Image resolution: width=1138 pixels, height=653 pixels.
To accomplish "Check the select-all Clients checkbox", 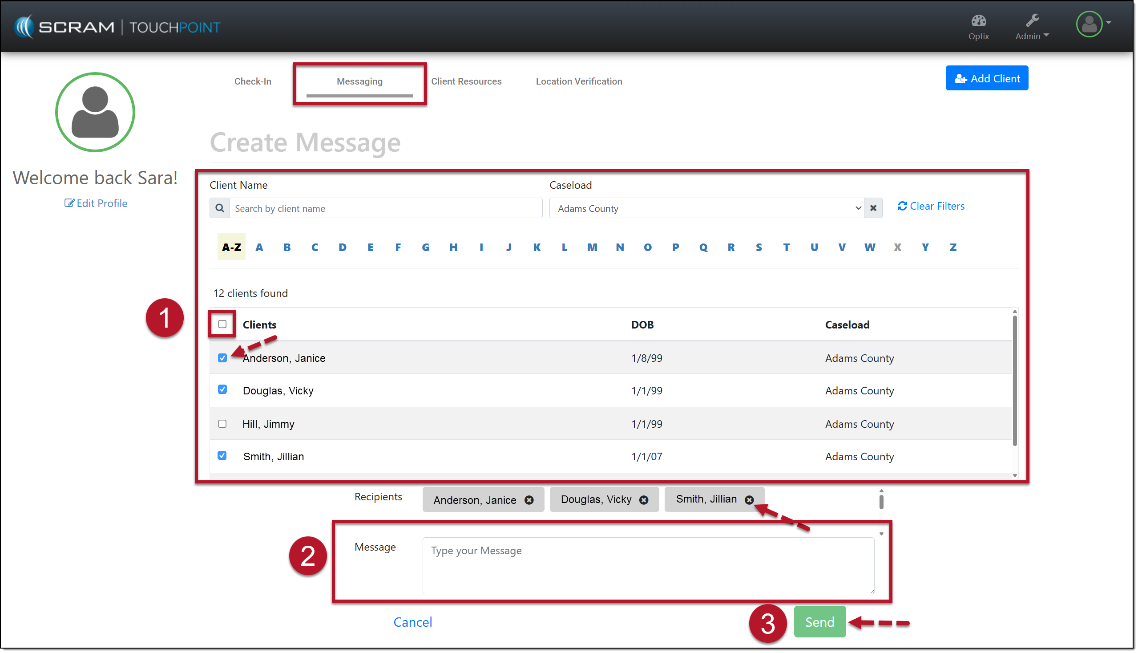I will point(223,324).
